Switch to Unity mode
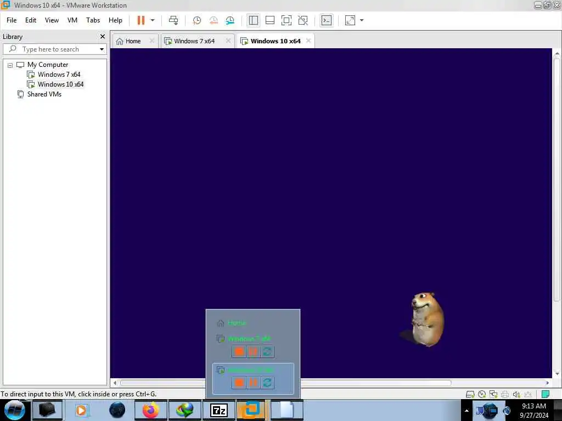 pyautogui.click(x=303, y=20)
